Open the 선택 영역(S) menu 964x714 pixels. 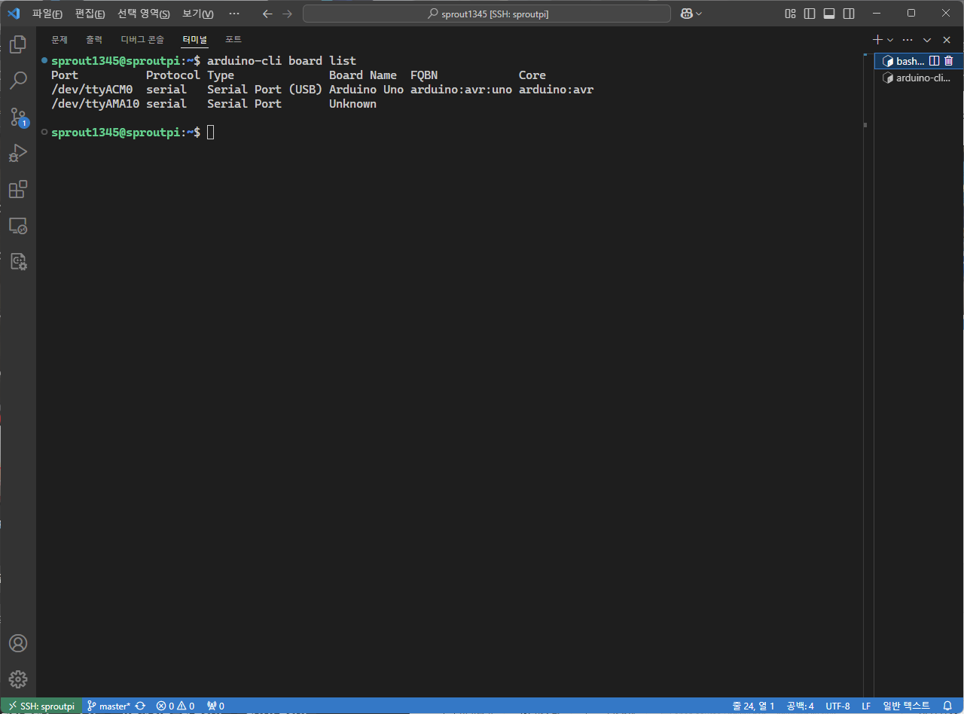(x=144, y=14)
